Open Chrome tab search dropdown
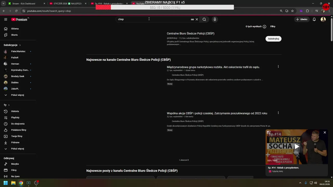The height and width of the screenshot is (187, 333). [x=3, y=3]
